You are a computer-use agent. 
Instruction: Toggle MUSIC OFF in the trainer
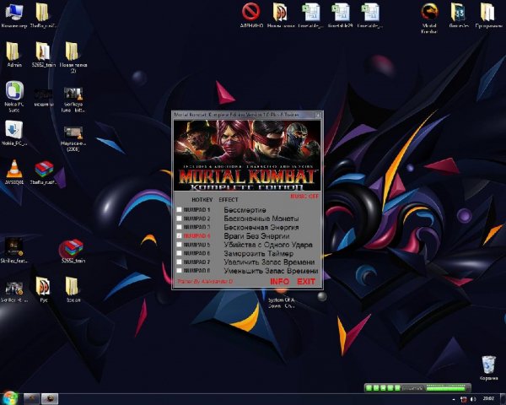304,197
